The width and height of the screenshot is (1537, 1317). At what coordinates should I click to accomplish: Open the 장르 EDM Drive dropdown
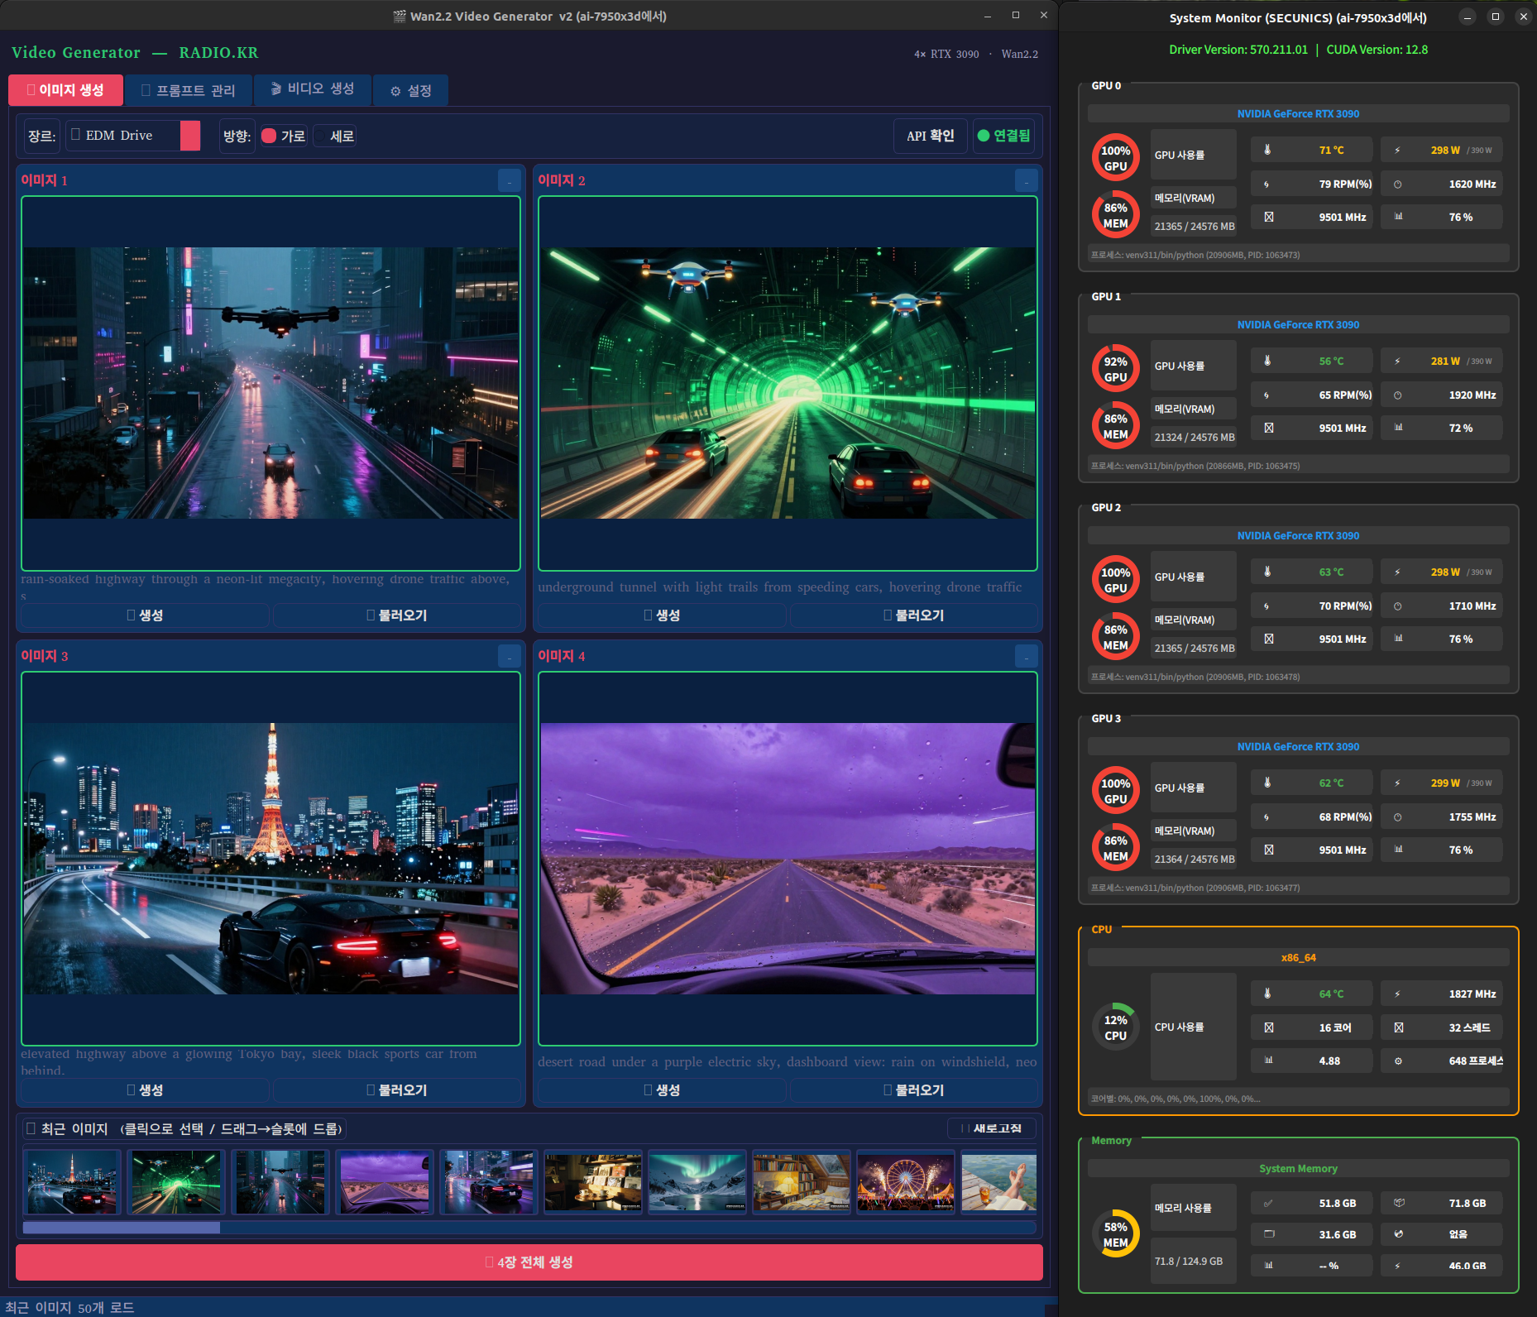coord(133,136)
